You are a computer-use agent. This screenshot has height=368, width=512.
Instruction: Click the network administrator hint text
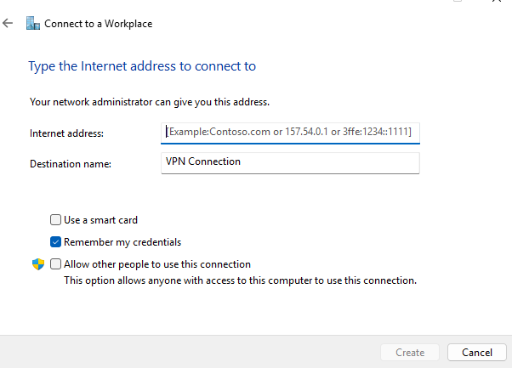pos(150,102)
